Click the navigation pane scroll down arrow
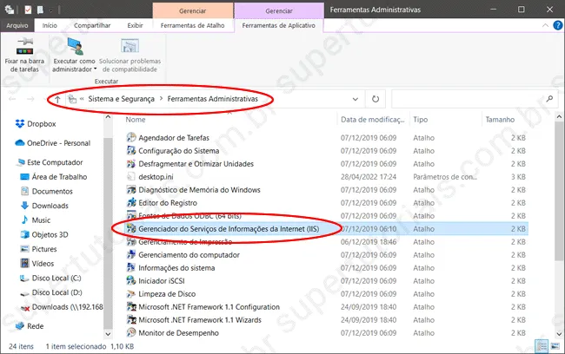565x354 pixels. point(108,334)
